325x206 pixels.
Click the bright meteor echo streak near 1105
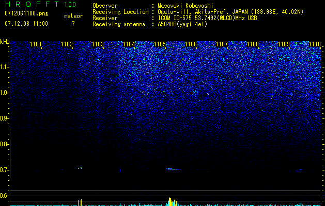[x=173, y=169]
